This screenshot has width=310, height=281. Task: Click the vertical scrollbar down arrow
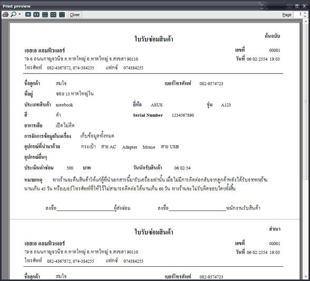306,277
